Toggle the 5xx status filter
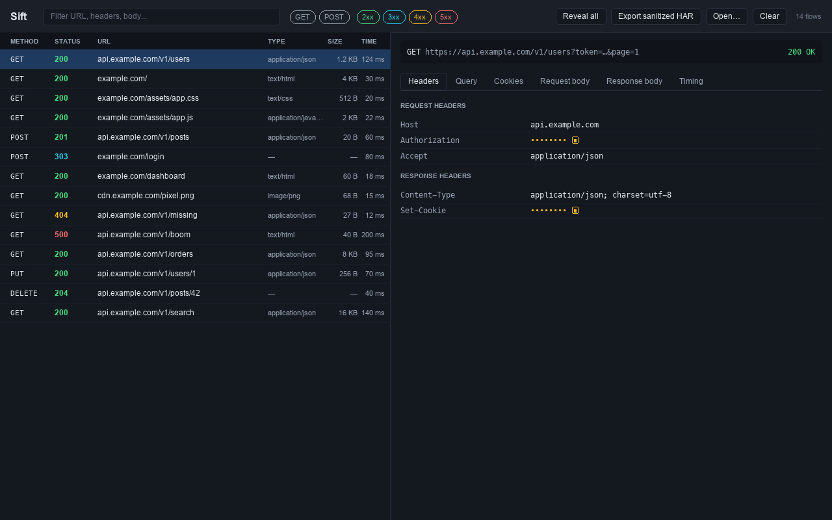Image resolution: width=832 pixels, height=520 pixels. [446, 17]
